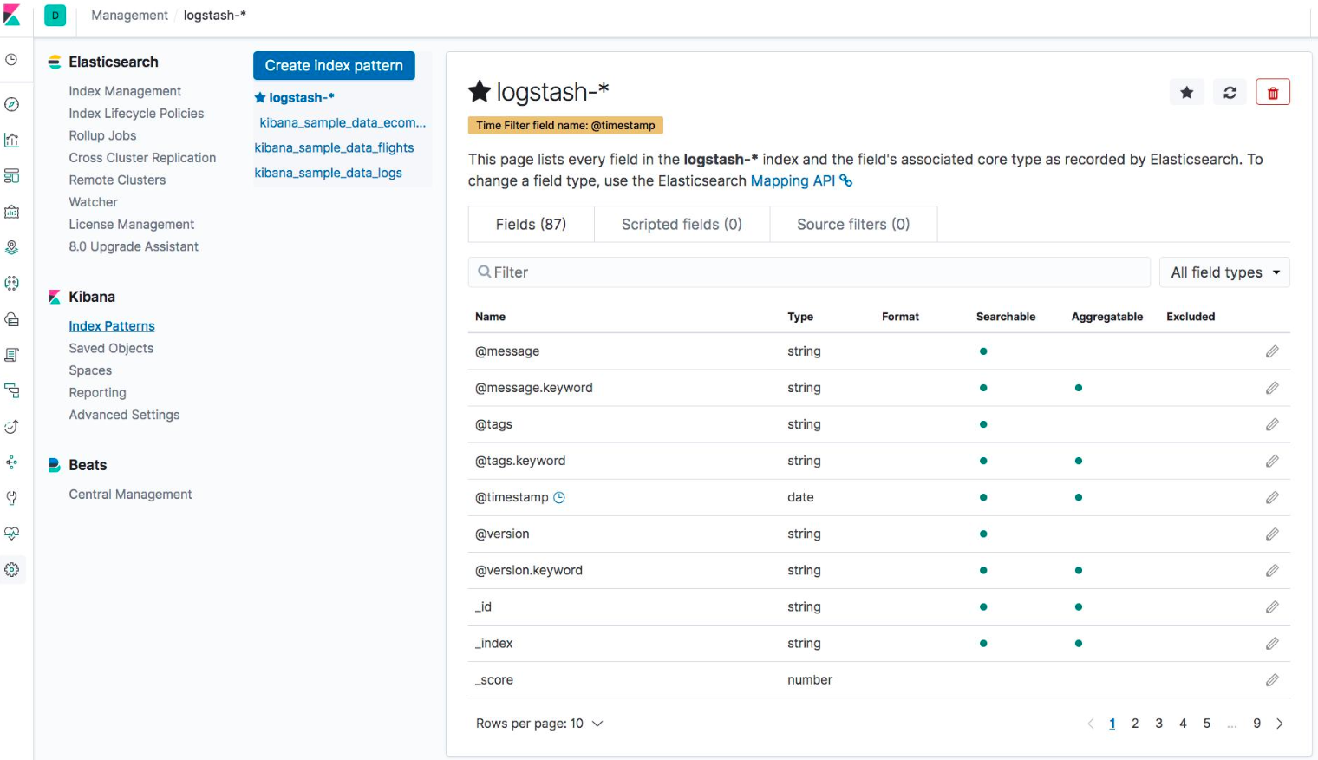The image size is (1318, 760).
Task: Edit the _score field pencil icon
Action: (1272, 679)
